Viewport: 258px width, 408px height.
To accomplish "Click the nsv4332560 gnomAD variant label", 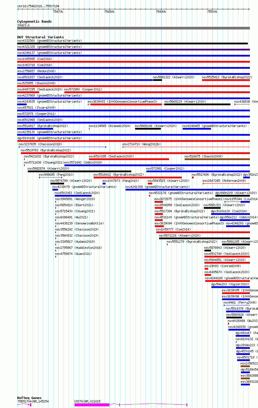I will [x=50, y=41].
